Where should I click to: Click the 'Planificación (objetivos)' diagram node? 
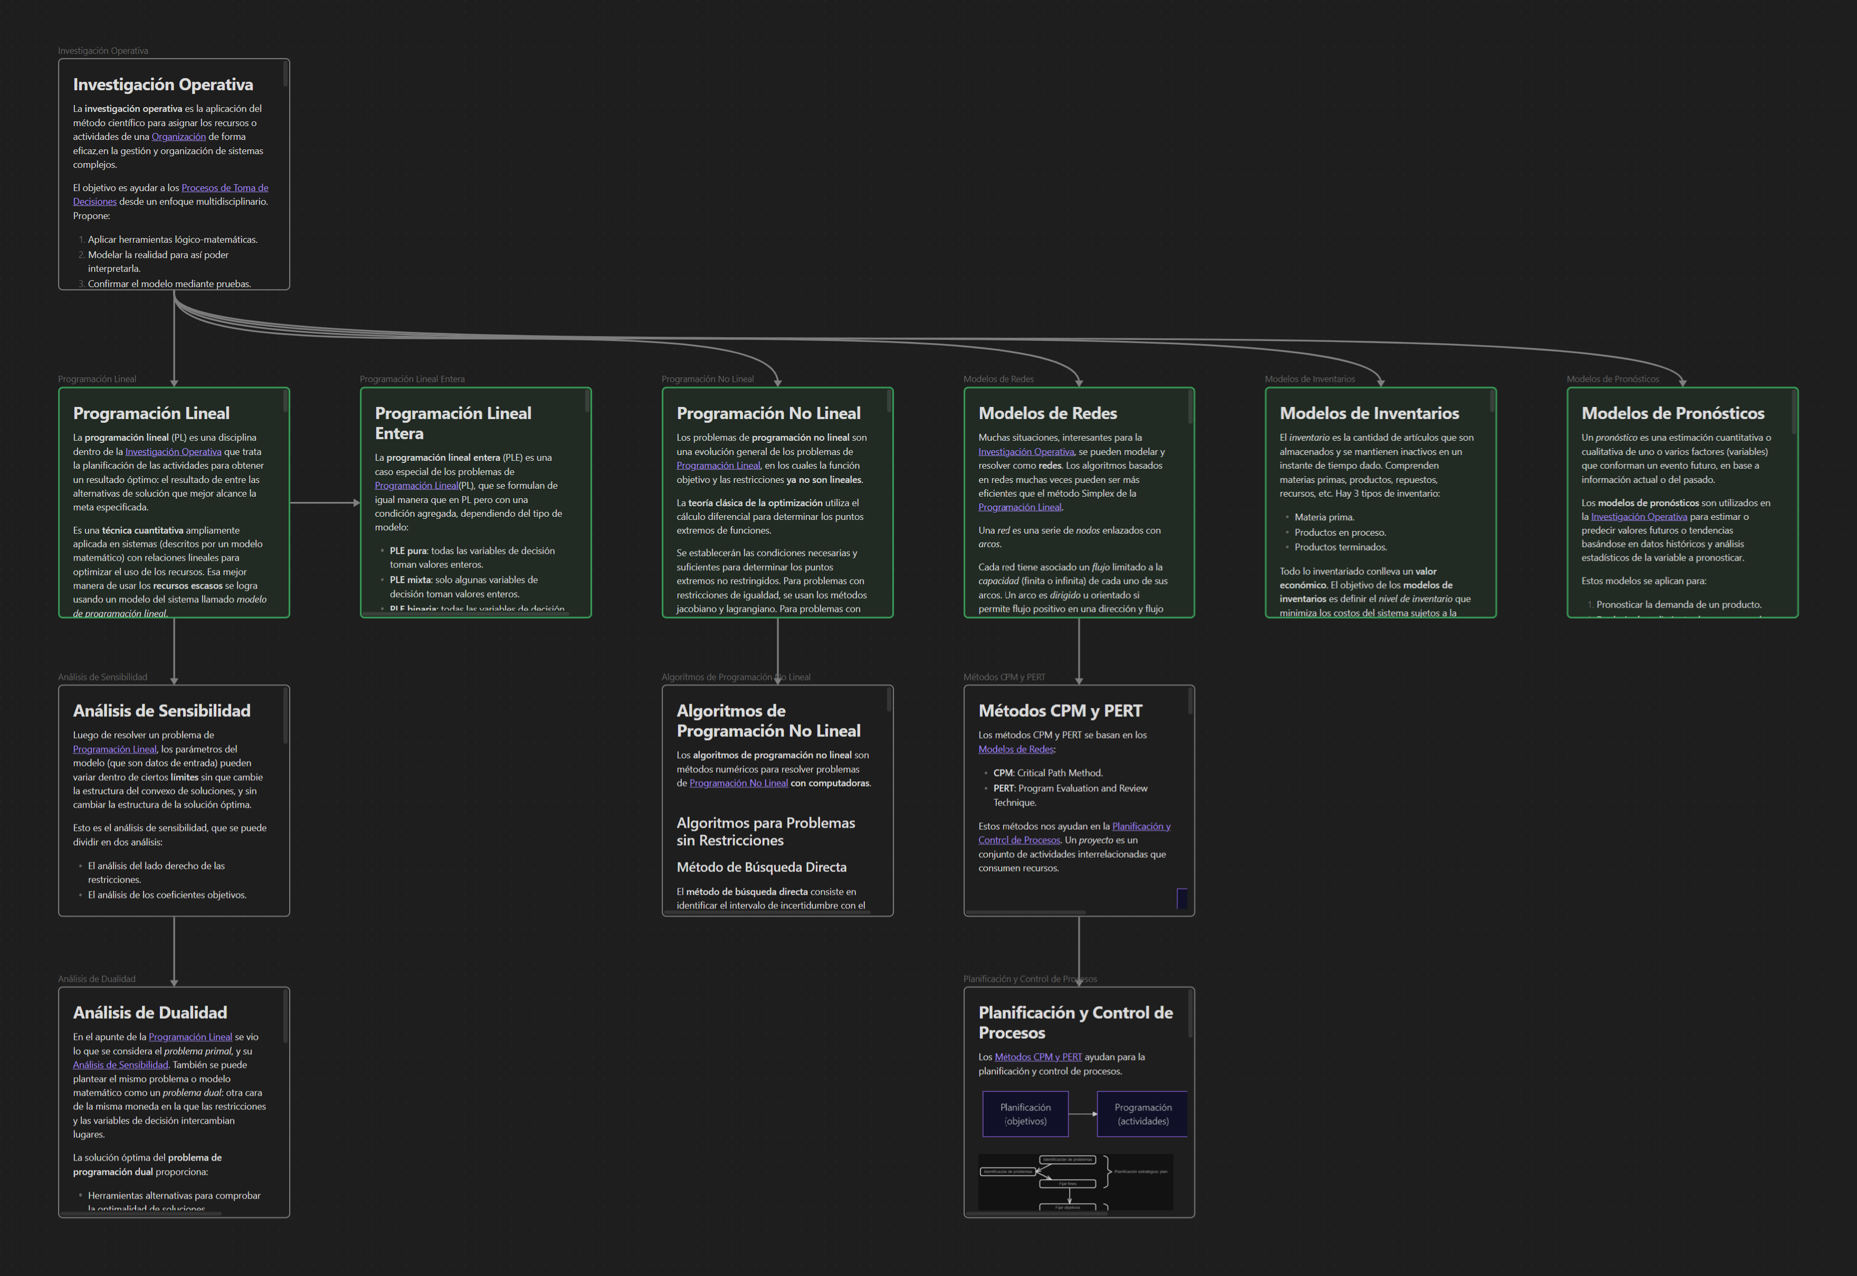tap(1025, 1115)
